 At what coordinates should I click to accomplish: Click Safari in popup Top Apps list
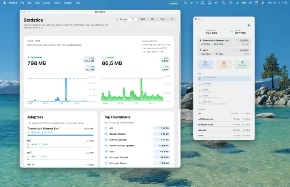201,136
